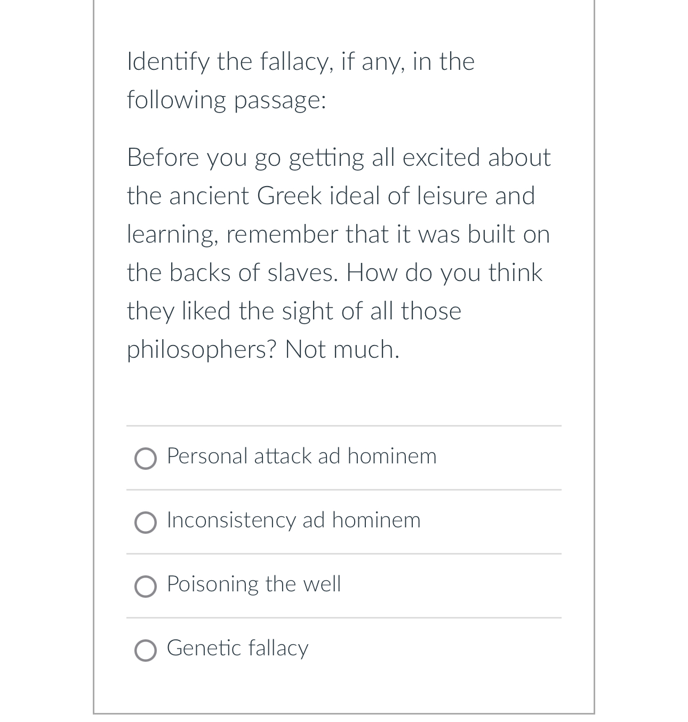Click the question prompt text
Viewport: 688px width, 722px height.
(300, 81)
